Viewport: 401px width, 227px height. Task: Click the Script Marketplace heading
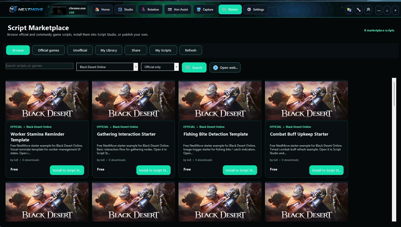click(x=38, y=28)
